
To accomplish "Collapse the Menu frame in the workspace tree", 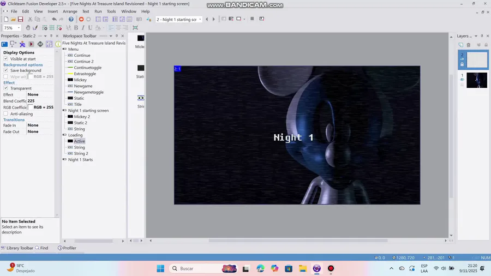I will point(64,49).
